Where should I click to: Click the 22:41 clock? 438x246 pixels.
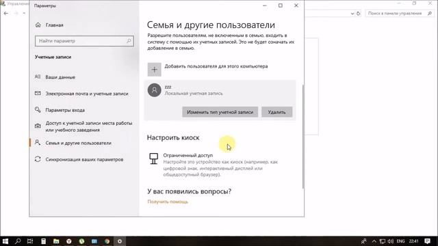coord(413,241)
